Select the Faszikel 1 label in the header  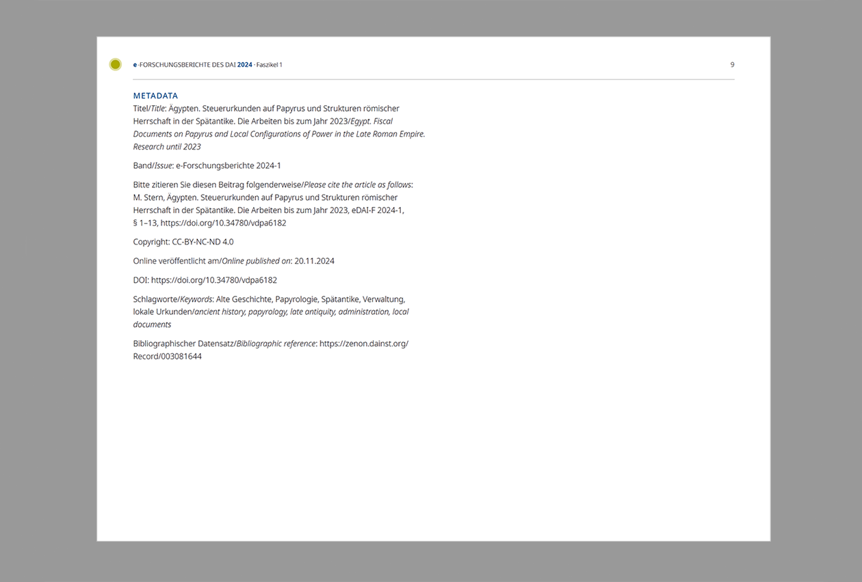point(269,64)
